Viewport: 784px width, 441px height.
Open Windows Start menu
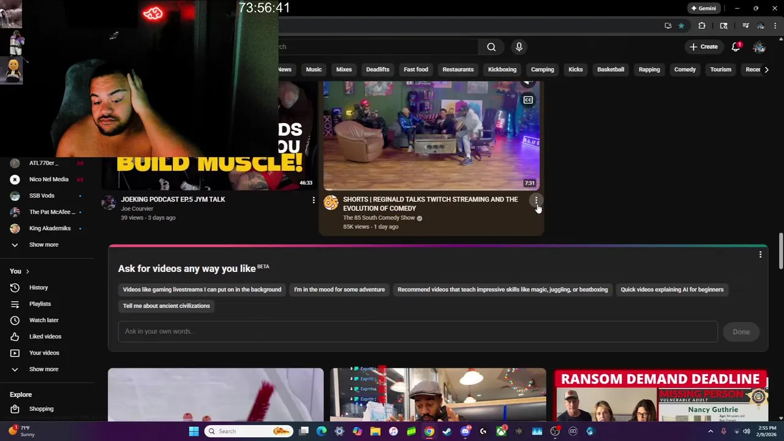coord(194,431)
